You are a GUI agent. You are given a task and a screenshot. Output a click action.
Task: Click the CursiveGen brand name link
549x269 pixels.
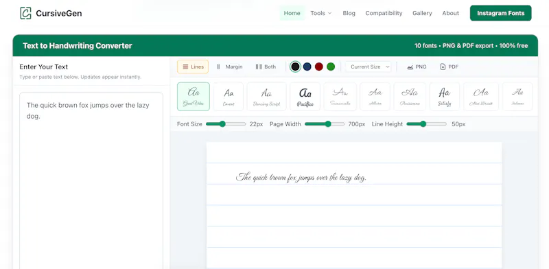(x=59, y=14)
